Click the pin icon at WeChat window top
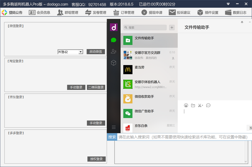Viewport: 252px width, 167px height. pos(242,22)
